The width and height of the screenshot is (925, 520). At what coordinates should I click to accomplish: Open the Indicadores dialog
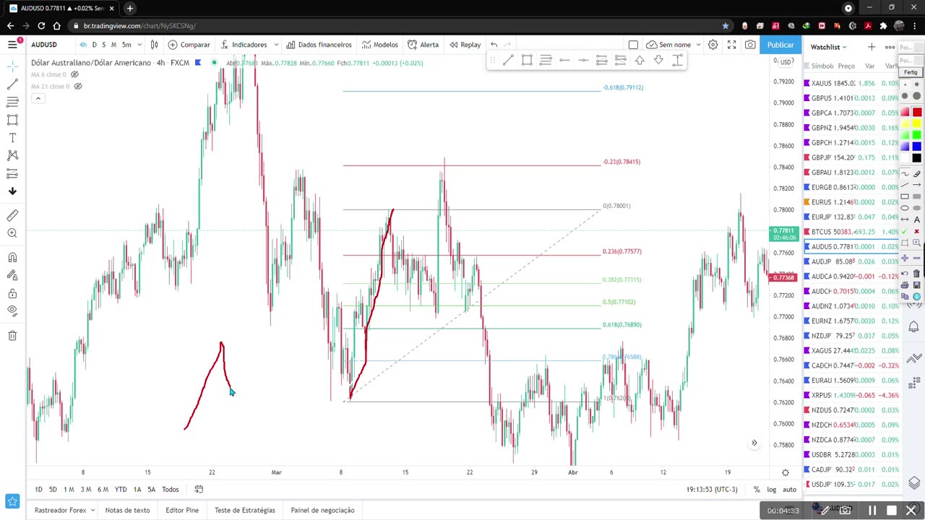(x=244, y=45)
